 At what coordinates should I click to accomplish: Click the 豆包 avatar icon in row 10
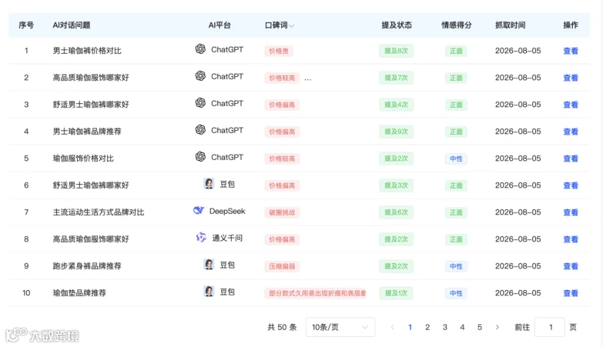[x=209, y=291]
